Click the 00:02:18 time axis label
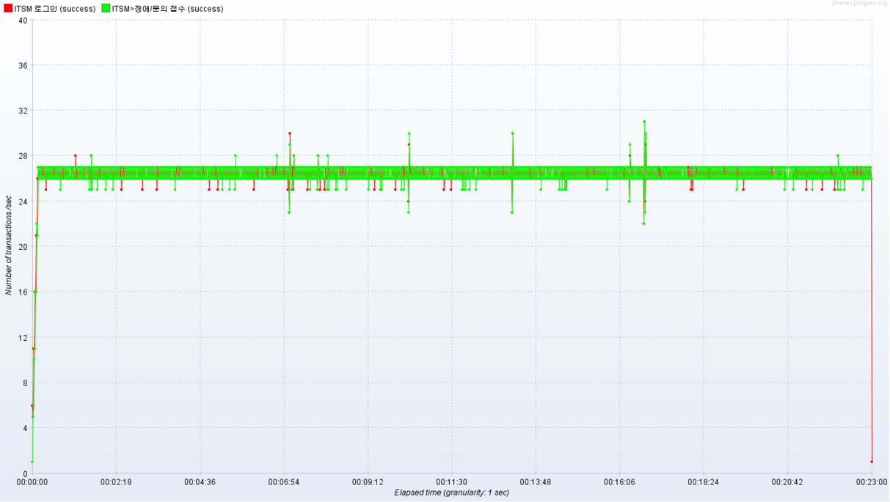Screen dimensions: 890x502 [116, 482]
